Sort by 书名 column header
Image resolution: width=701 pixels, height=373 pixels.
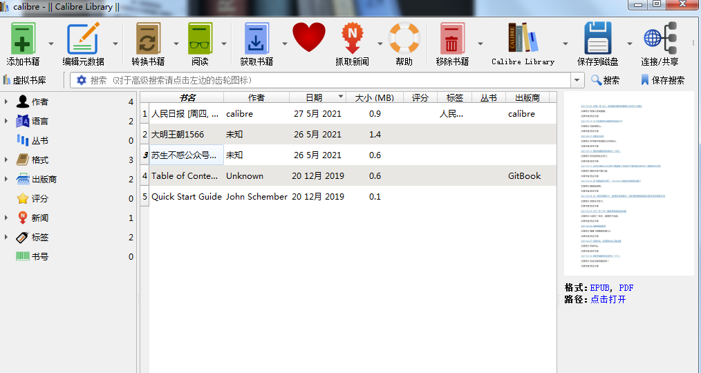(187, 97)
